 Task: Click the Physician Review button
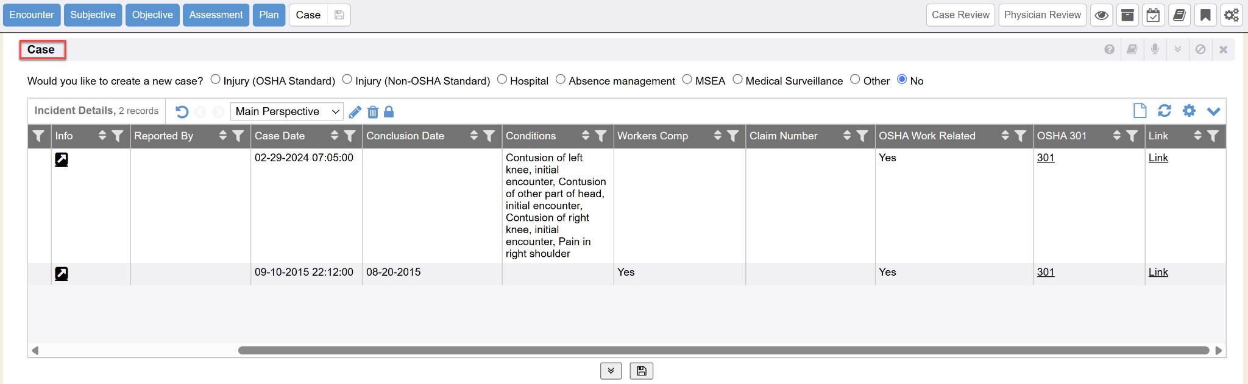[x=1042, y=15]
